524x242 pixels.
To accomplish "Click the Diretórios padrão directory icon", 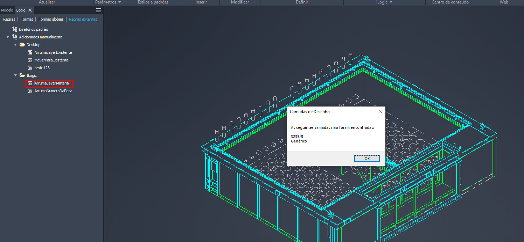I will pyautogui.click(x=14, y=29).
